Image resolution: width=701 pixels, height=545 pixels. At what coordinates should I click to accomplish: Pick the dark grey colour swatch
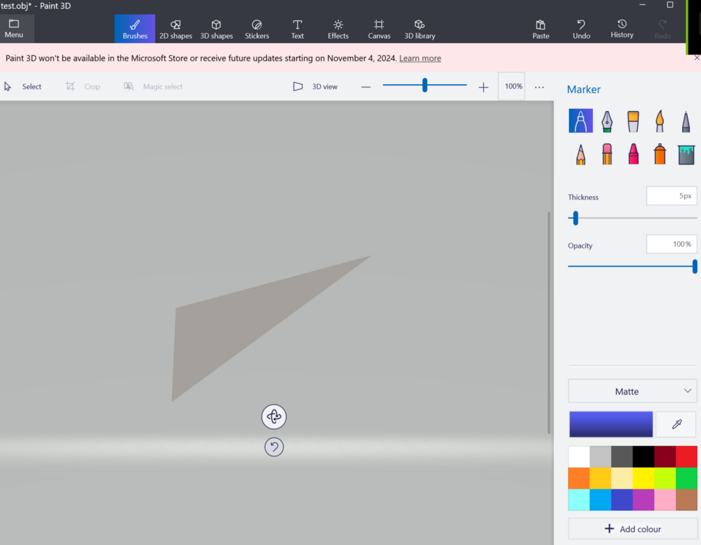coord(622,457)
